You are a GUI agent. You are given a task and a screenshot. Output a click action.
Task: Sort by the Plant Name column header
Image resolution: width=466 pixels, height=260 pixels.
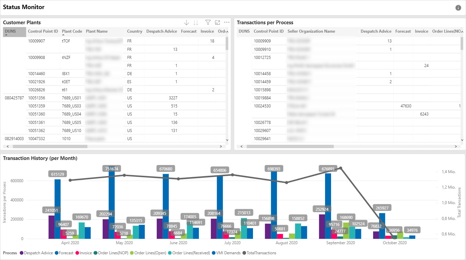coord(97,31)
